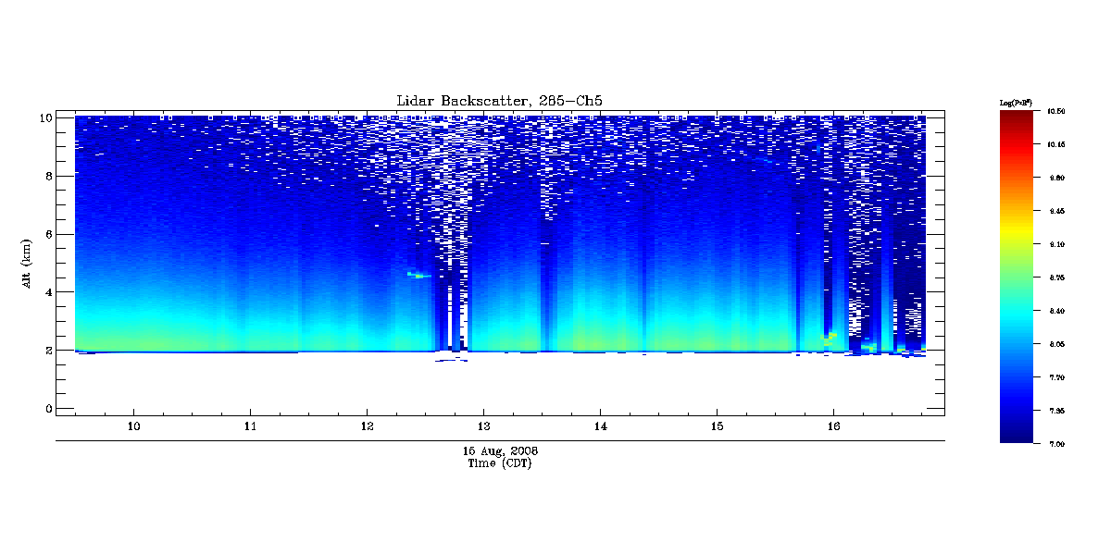This screenshot has width=1111, height=555.
Task: Click the x-axis tick label '13'
Action: (483, 427)
